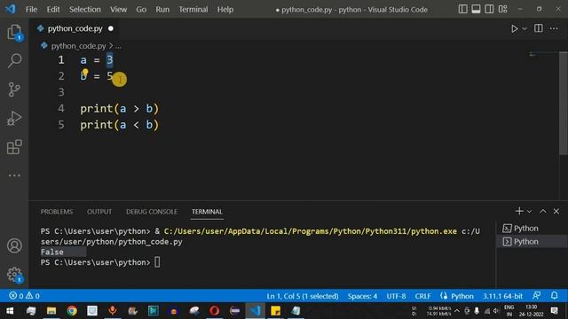Image resolution: width=568 pixels, height=319 pixels.
Task: Click the errors and warnings status item
Action: click(x=24, y=296)
